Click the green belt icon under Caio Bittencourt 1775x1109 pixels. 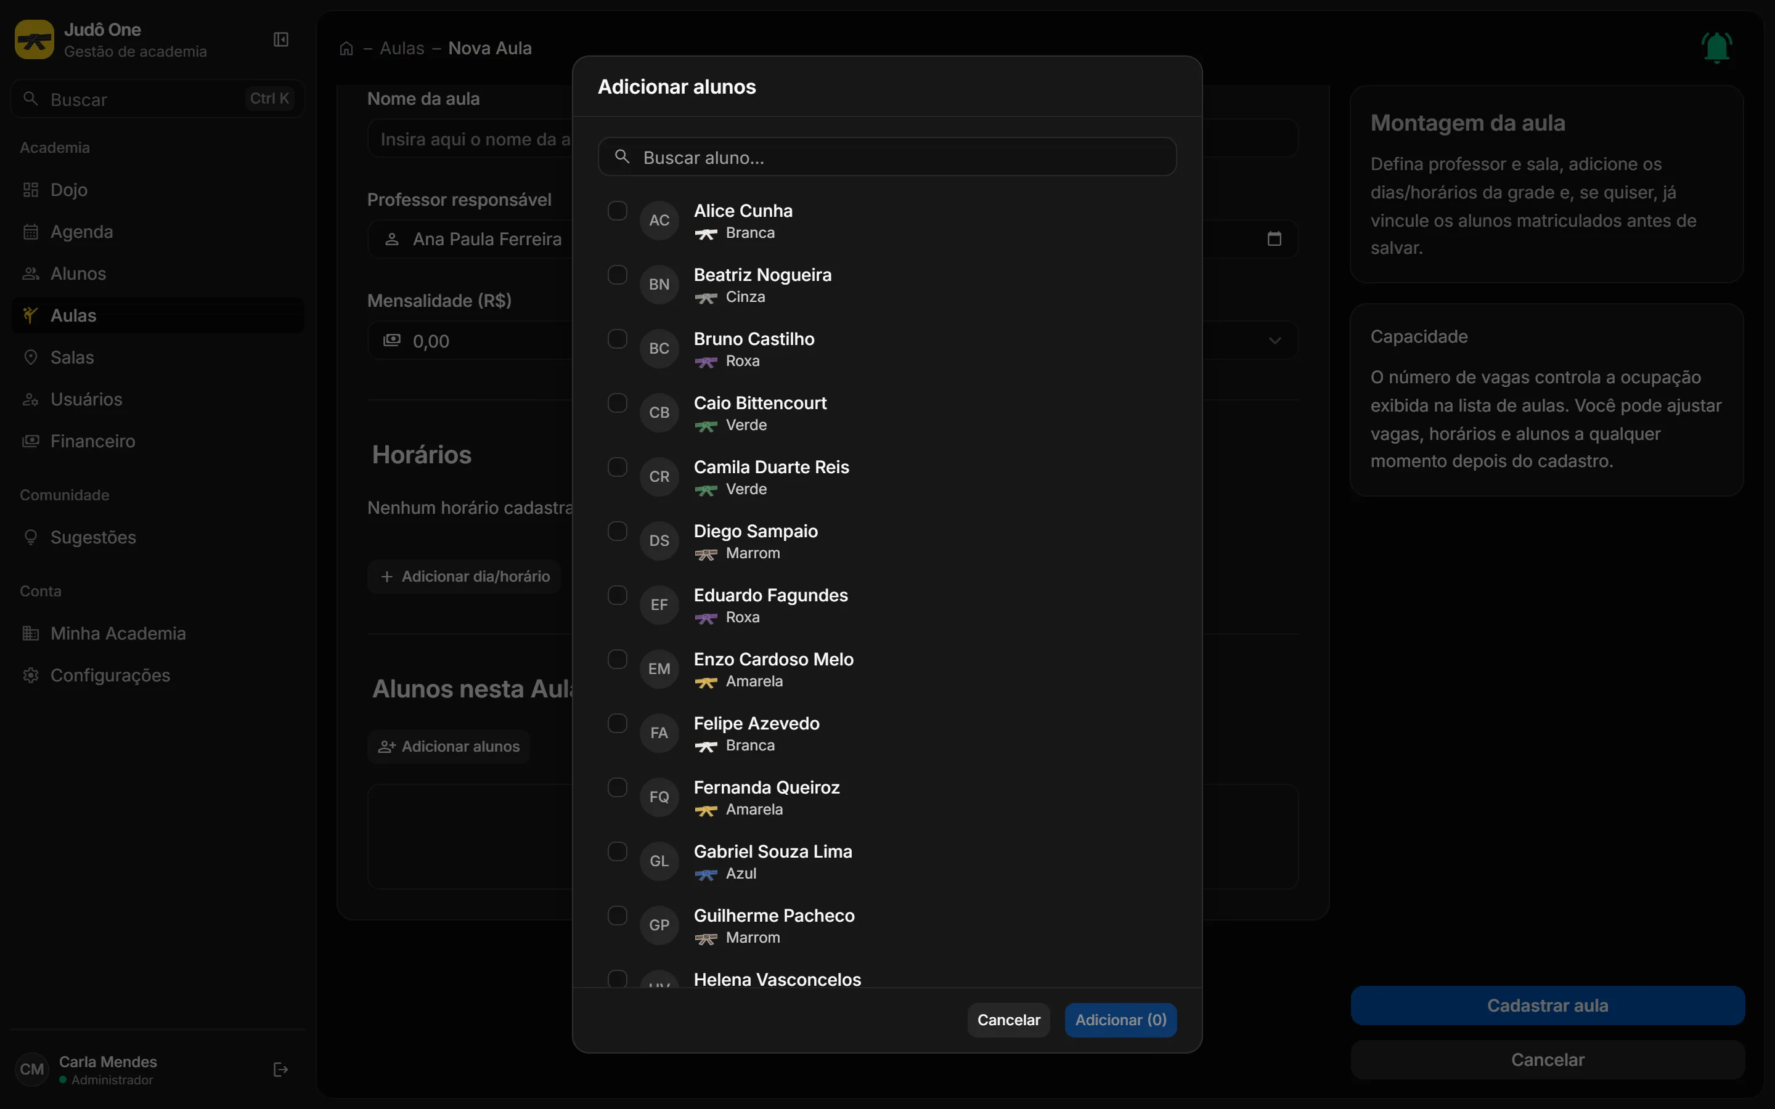706,425
